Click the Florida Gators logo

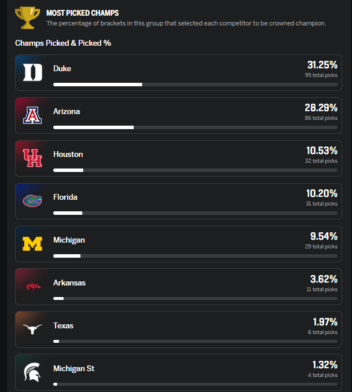32,201
